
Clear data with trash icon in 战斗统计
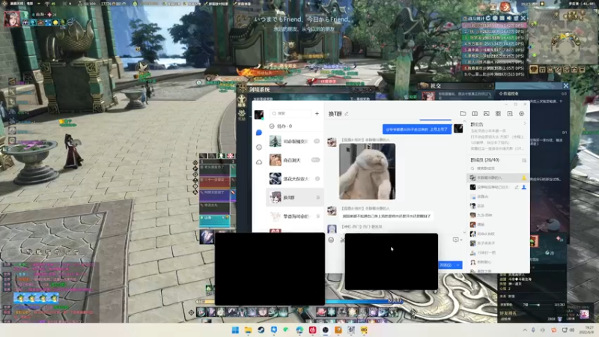(x=516, y=18)
